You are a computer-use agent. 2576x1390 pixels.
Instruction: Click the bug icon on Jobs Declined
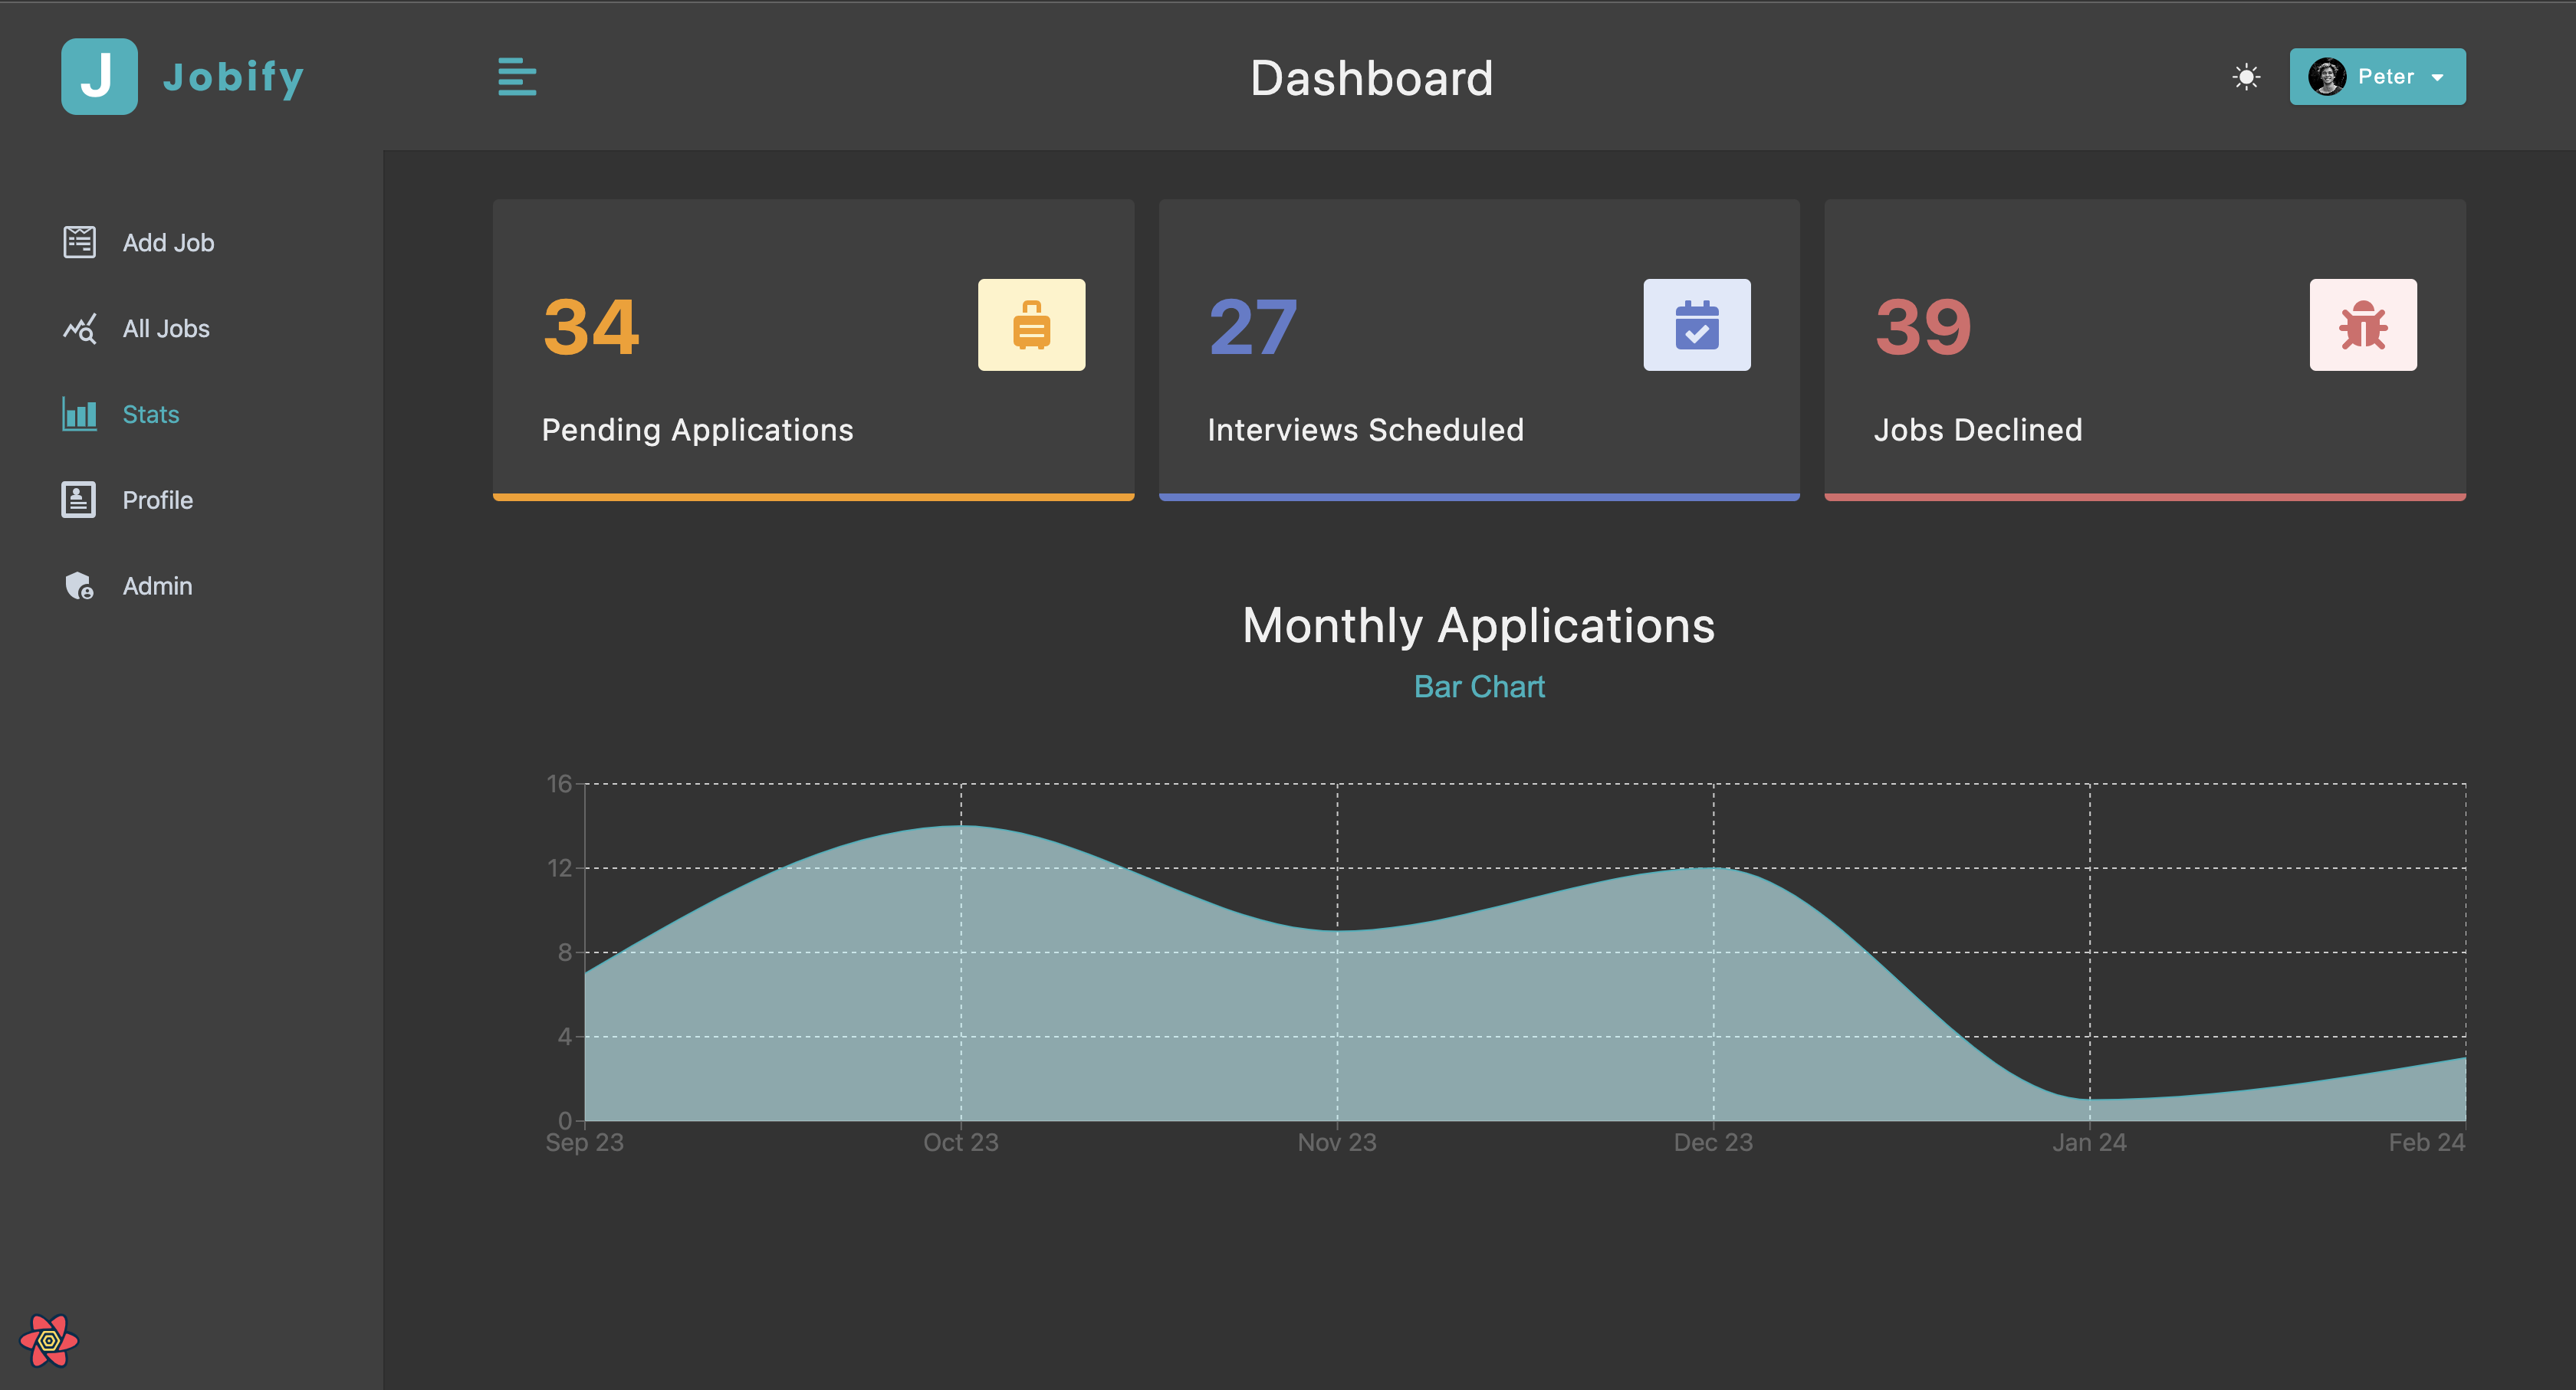[x=2362, y=325]
